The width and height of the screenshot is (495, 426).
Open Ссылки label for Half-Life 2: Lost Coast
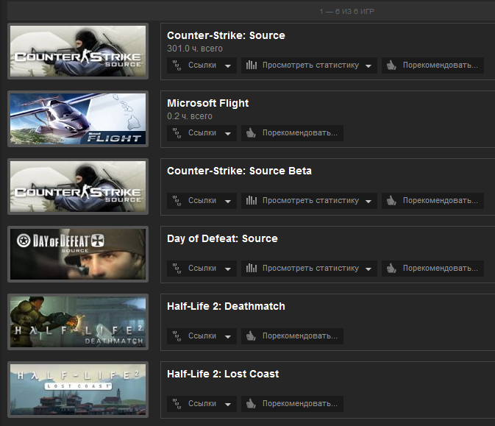tap(202, 403)
